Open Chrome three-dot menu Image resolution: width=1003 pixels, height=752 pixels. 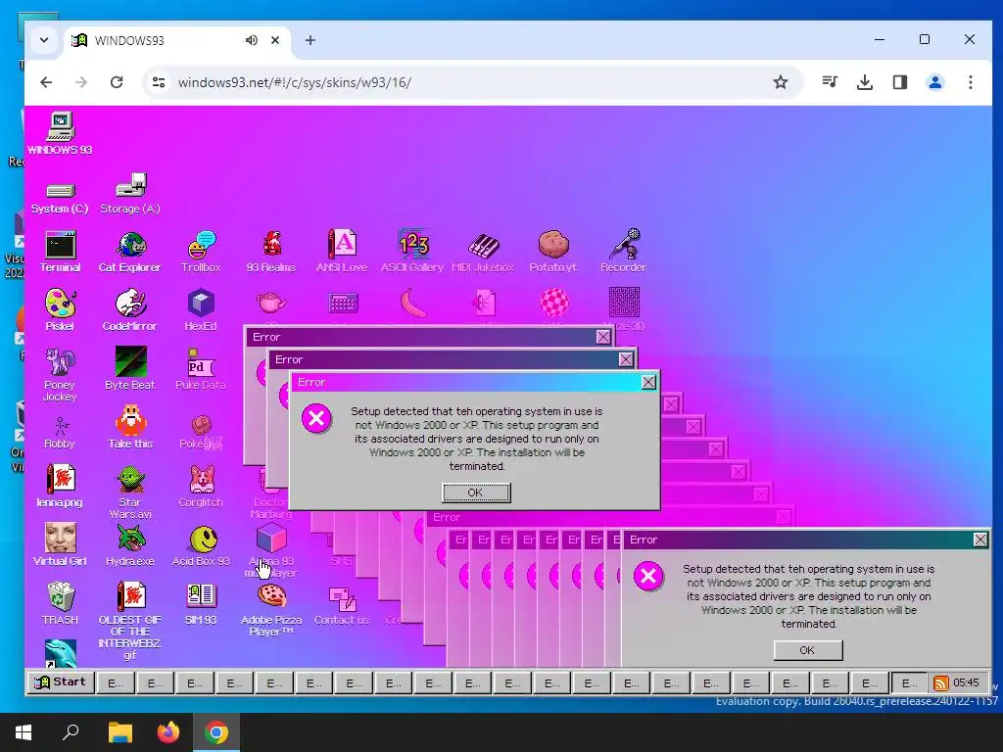[971, 82]
